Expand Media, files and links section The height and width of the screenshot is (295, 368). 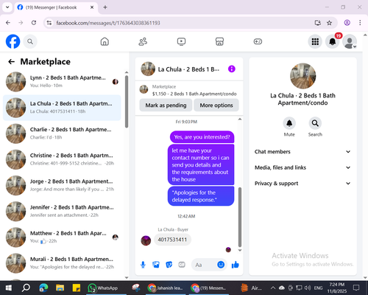302,167
